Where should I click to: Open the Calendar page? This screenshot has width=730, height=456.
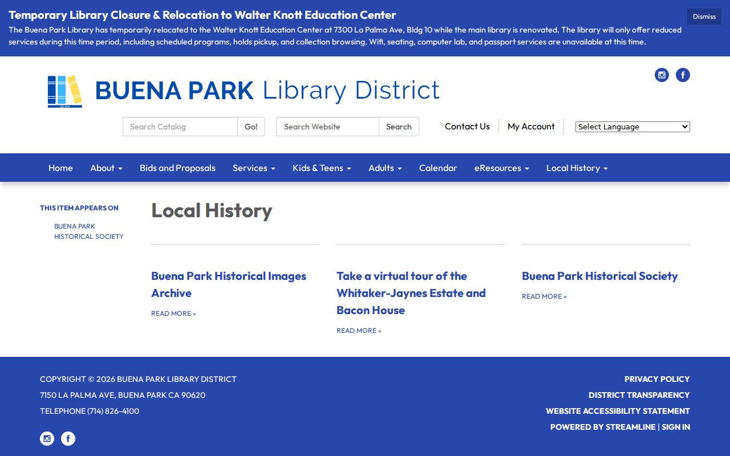pos(438,168)
